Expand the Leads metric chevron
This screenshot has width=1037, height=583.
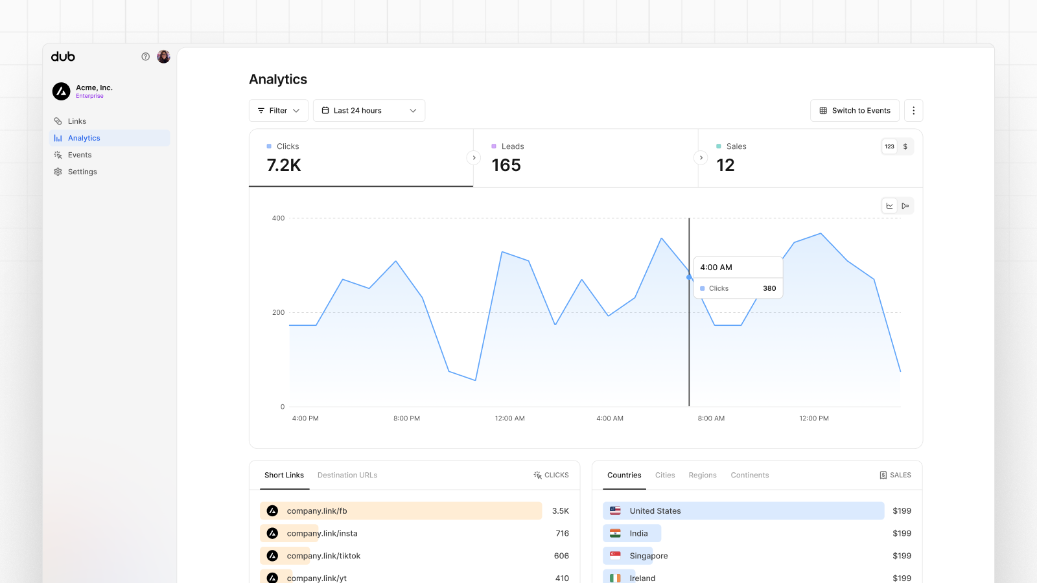pos(701,157)
